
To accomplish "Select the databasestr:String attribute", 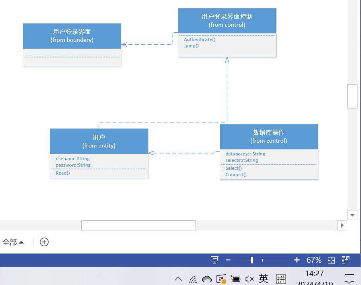I will [x=246, y=154].
